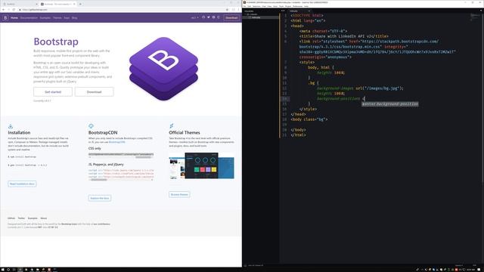Screen dimensions: 484x272
Task: Open the BootstrapCDN inline link
Action: pos(117,142)
